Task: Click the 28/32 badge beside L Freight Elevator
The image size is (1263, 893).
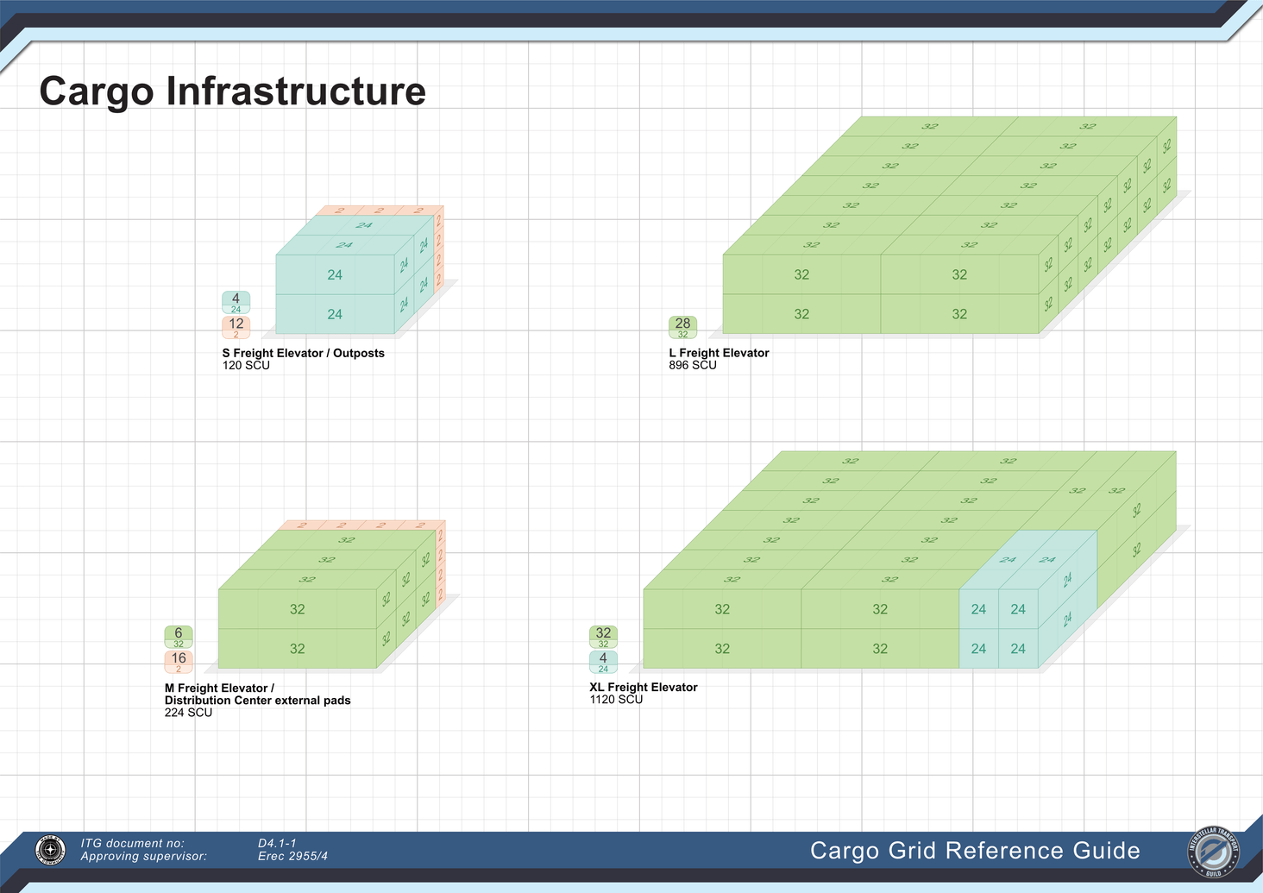Action: (x=683, y=326)
